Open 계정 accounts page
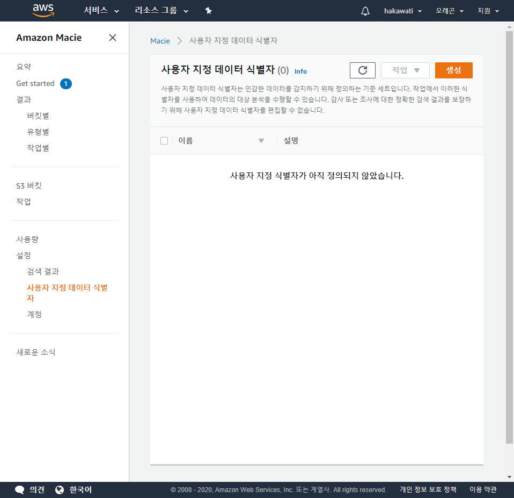 (34, 314)
